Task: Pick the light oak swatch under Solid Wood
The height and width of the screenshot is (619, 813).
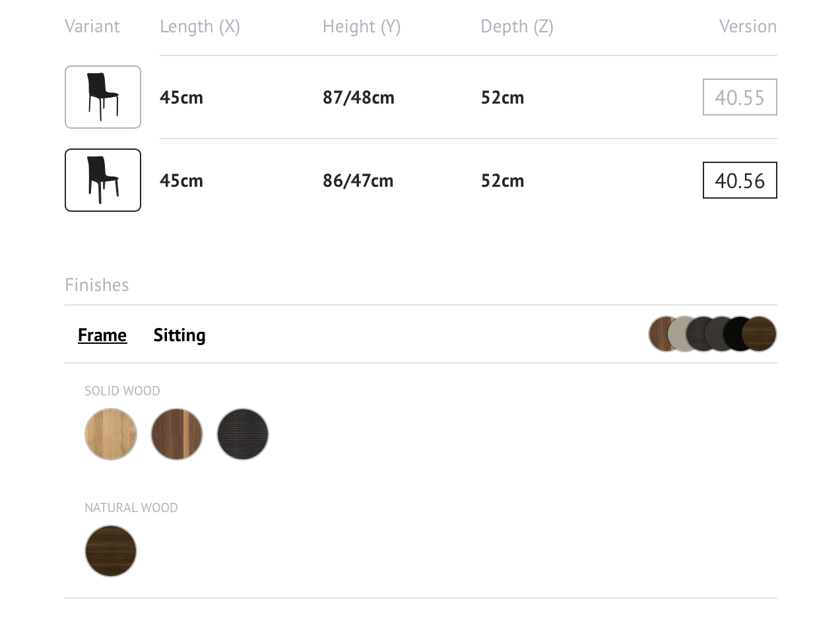Action: (111, 434)
